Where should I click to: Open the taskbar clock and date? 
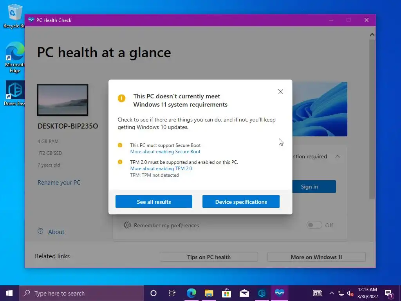[367, 293]
